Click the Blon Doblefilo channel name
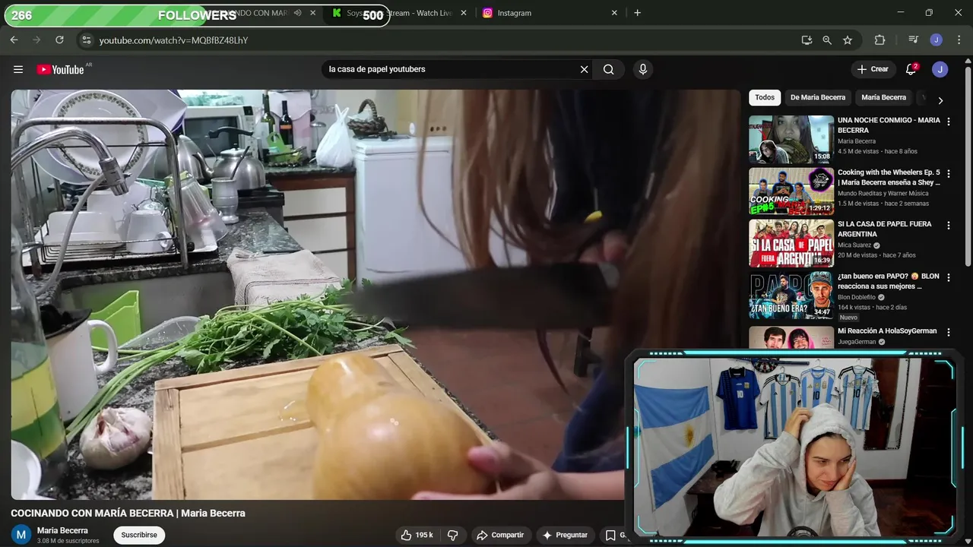The image size is (973, 547). 857,297
